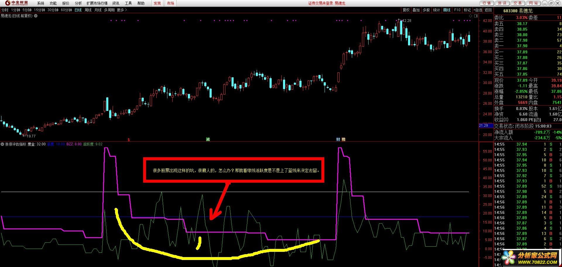Toggle the side panel layout icon
562x267 pixels.
pyautogui.click(x=476, y=16)
